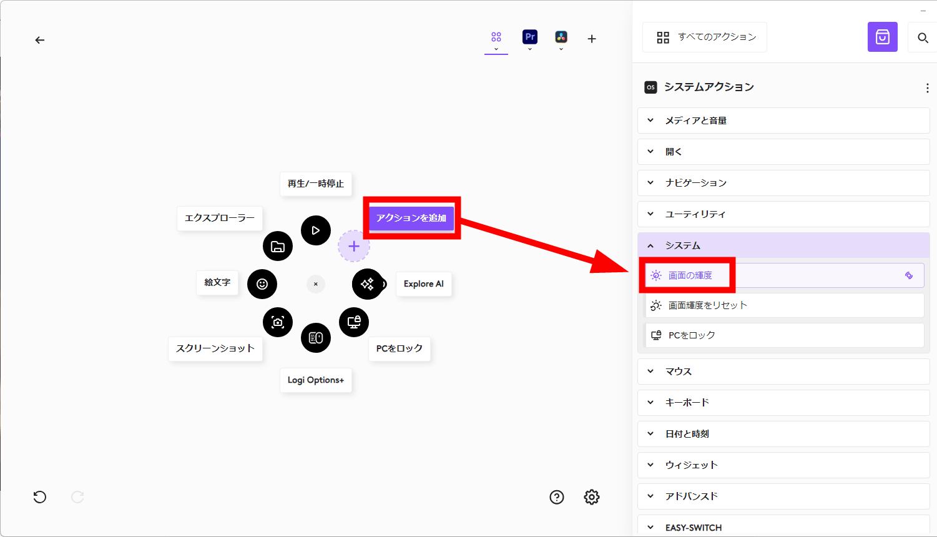Expand the メディアと音量 section
Viewport: 937px width, 537px height.
click(x=783, y=121)
